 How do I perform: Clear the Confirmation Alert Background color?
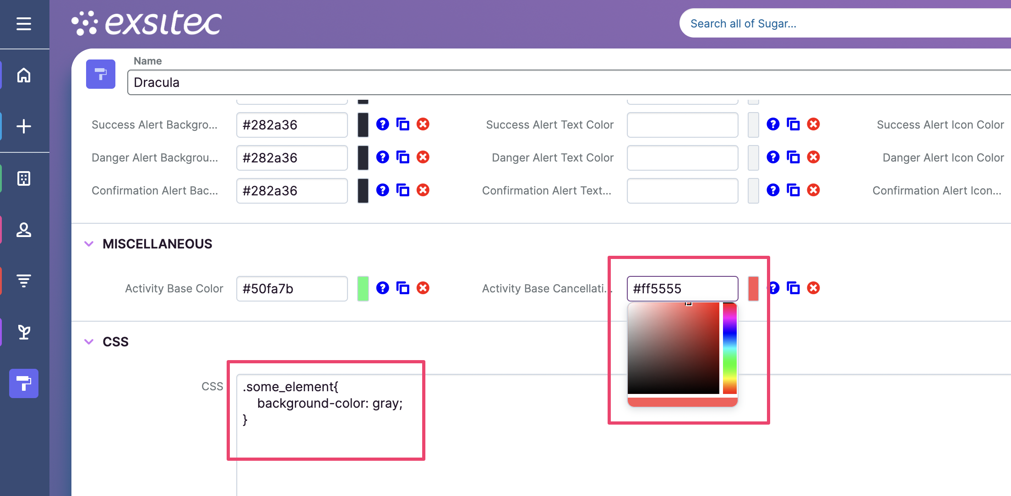(x=423, y=190)
